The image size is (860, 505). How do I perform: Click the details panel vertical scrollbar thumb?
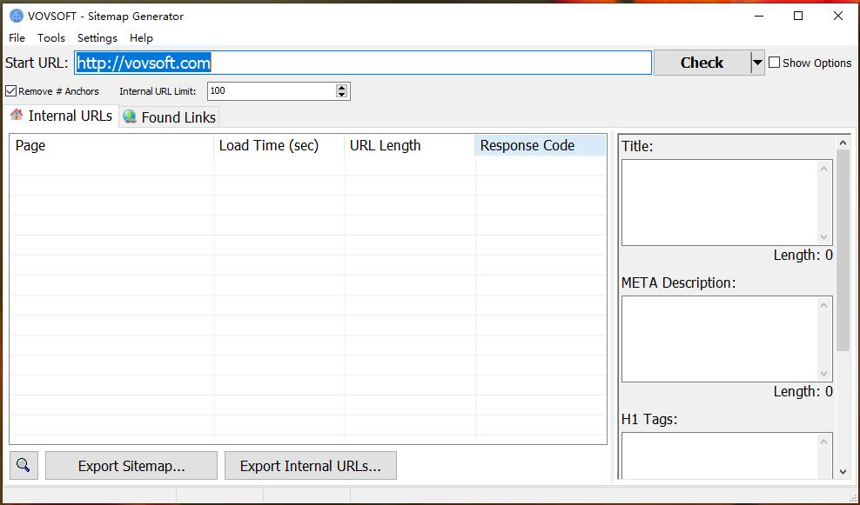pyautogui.click(x=843, y=251)
